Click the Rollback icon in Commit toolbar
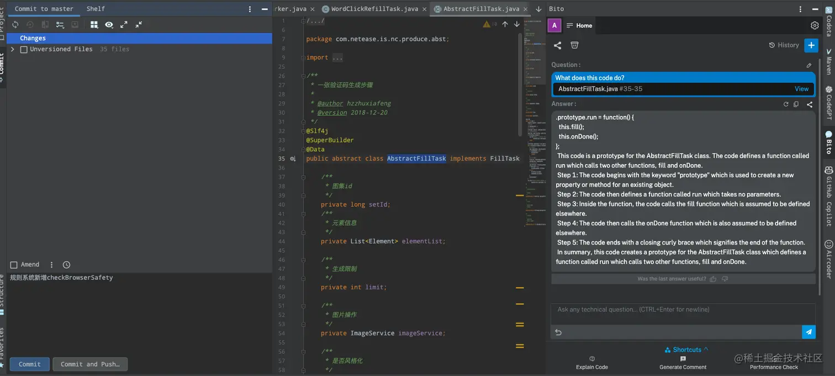This screenshot has width=835, height=376. coord(30,24)
